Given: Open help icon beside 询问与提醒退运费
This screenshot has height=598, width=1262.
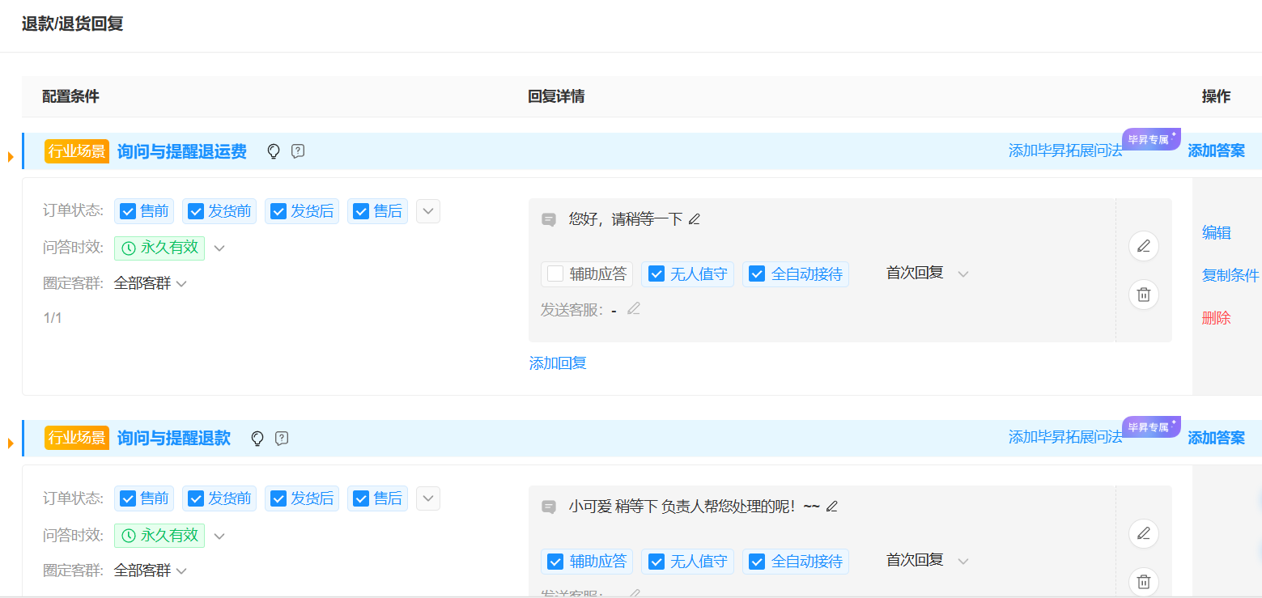Looking at the screenshot, I should (x=298, y=151).
